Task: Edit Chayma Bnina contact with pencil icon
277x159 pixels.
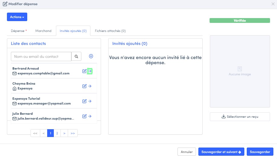Action: tap(84, 86)
